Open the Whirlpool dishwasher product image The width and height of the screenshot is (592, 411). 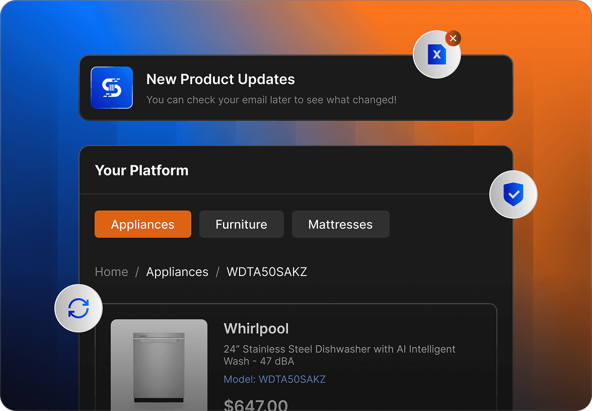click(159, 365)
